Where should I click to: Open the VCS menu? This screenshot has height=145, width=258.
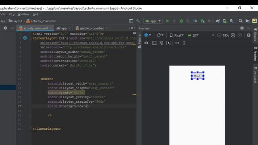12,14
